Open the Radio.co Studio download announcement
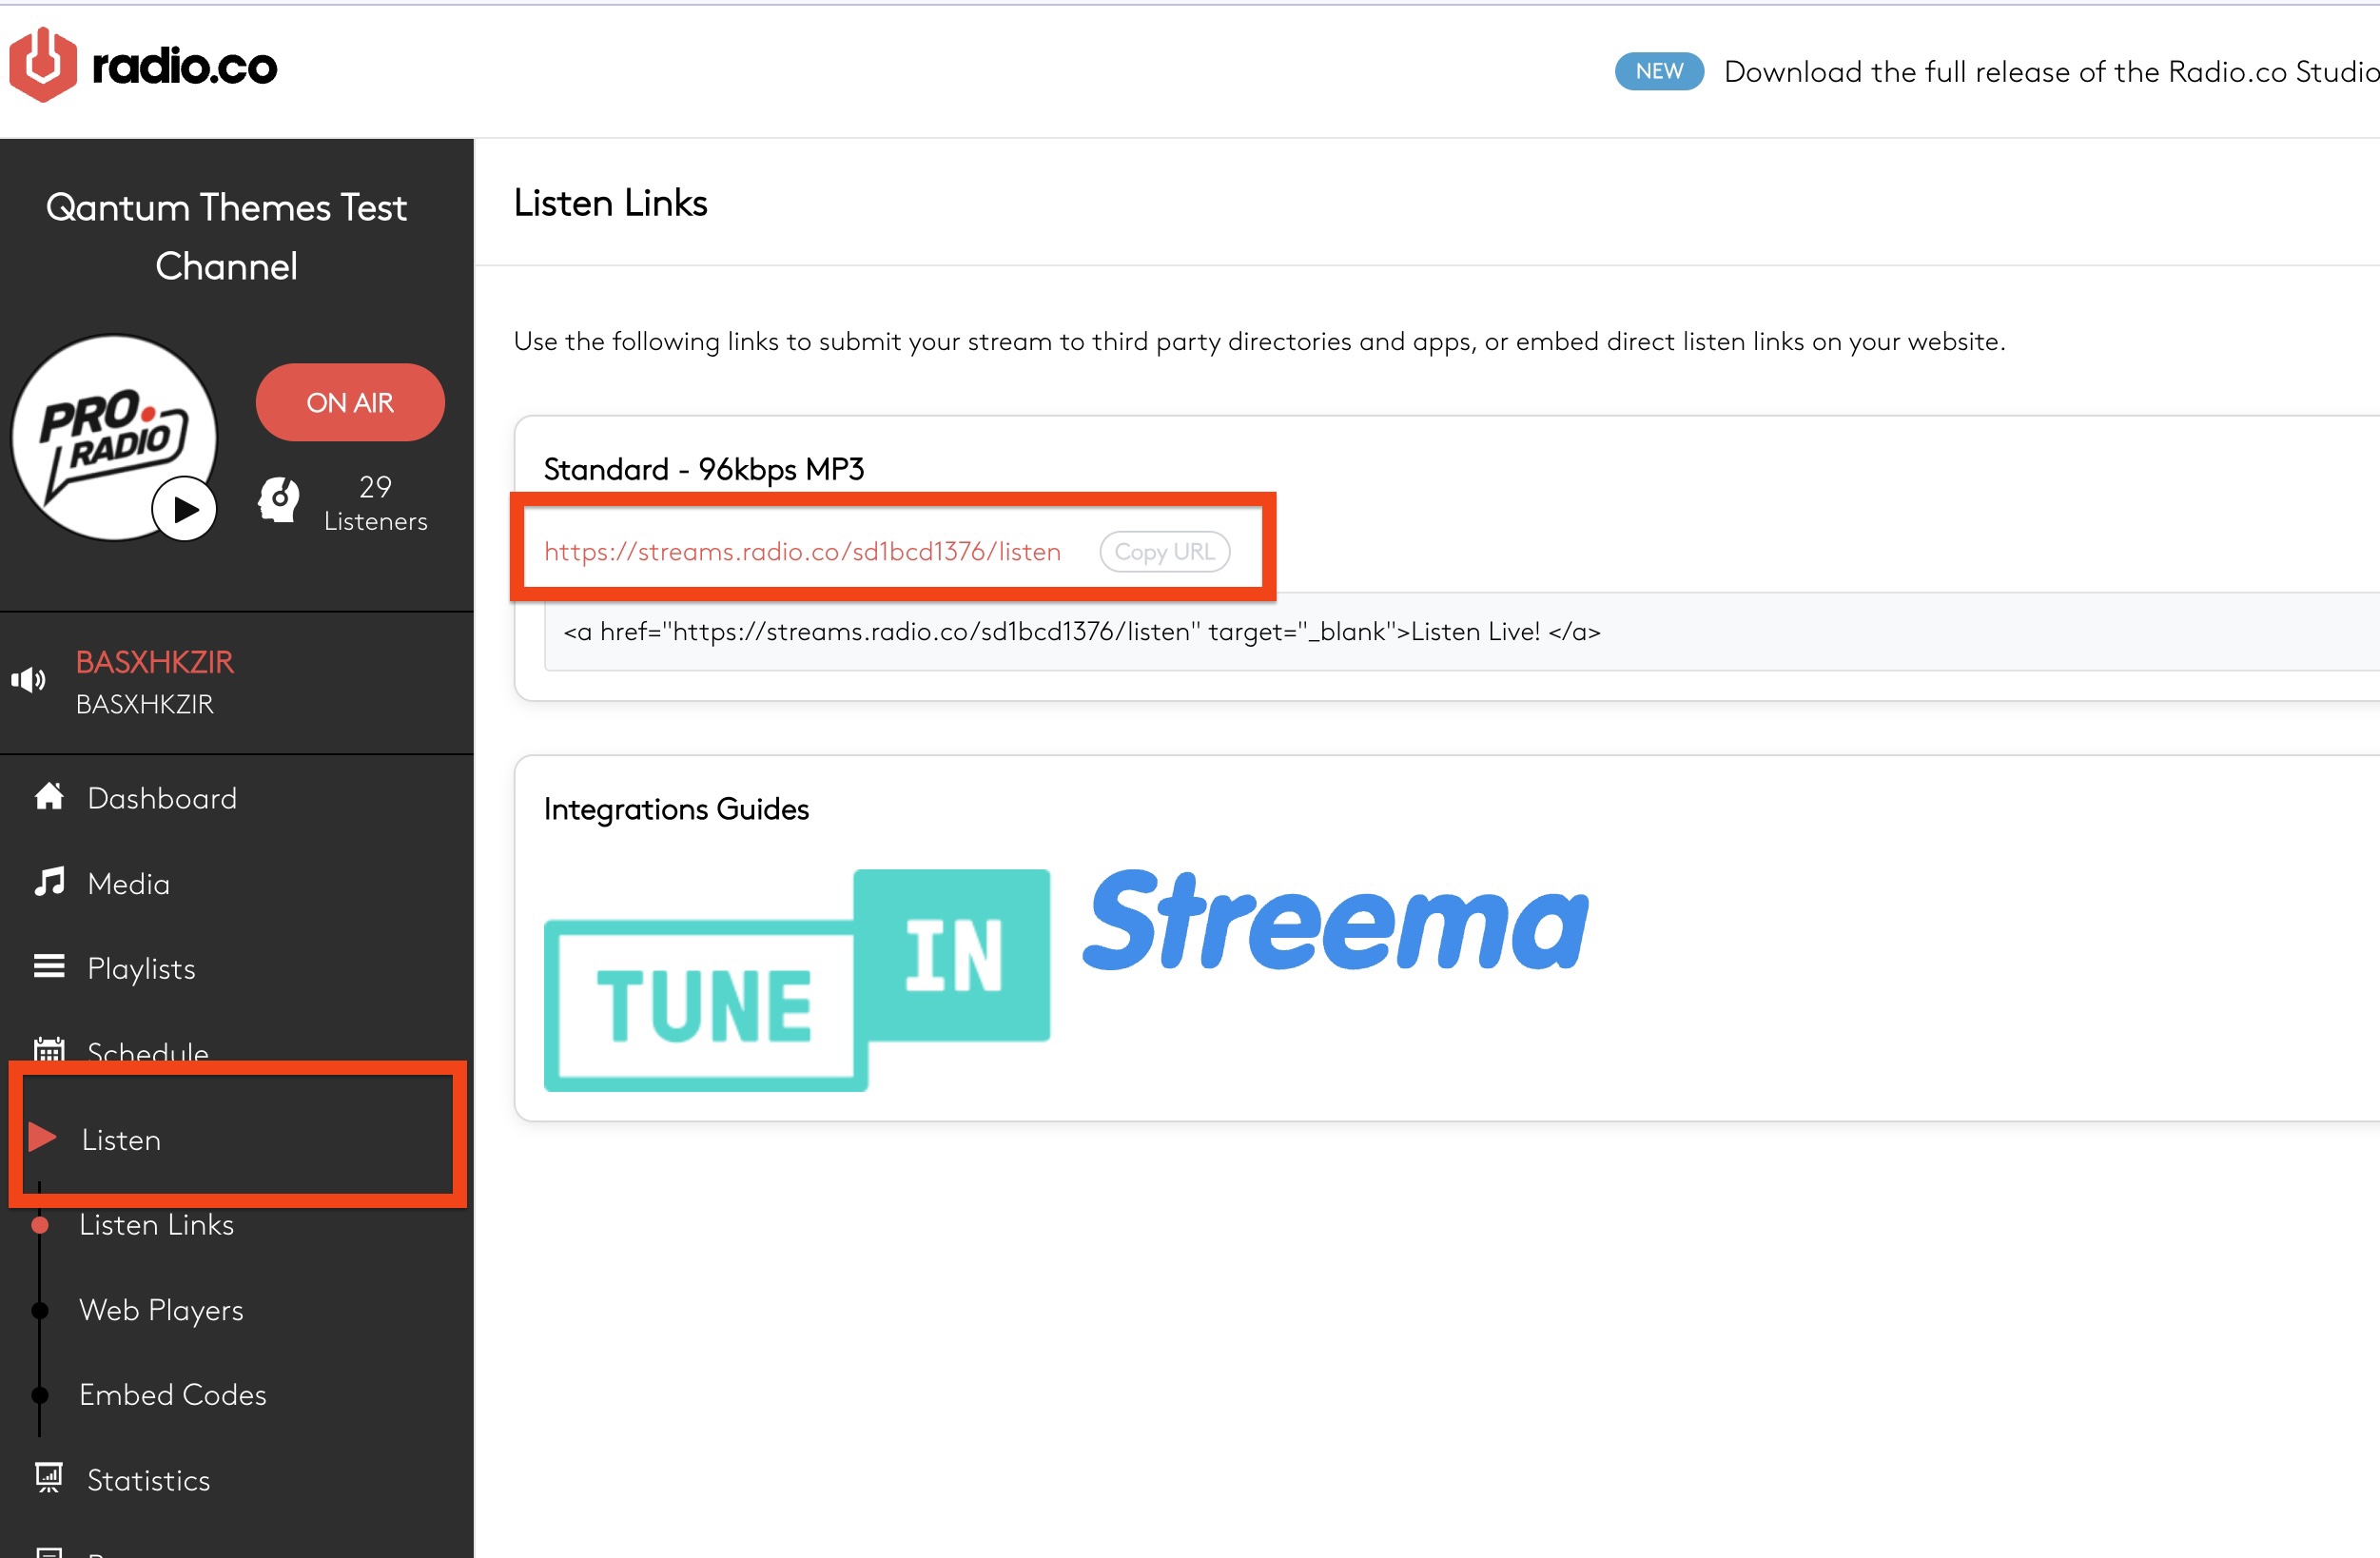The width and height of the screenshot is (2380, 1558). point(2051,72)
